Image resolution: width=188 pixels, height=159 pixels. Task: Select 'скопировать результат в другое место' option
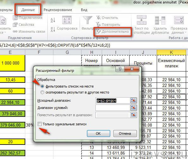(x=42, y=92)
